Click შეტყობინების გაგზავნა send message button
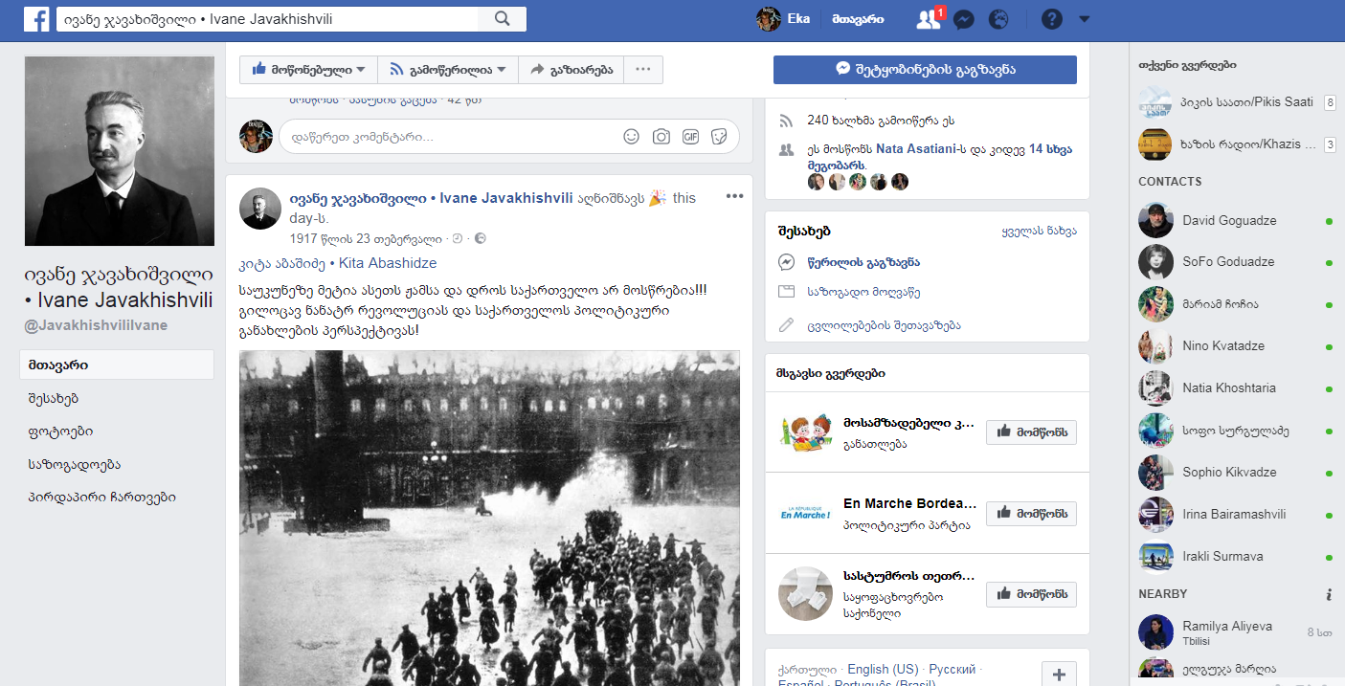The image size is (1345, 686). coord(925,69)
